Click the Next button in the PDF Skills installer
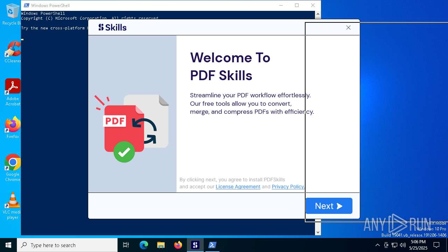Image resolution: width=448 pixels, height=252 pixels. click(x=329, y=206)
